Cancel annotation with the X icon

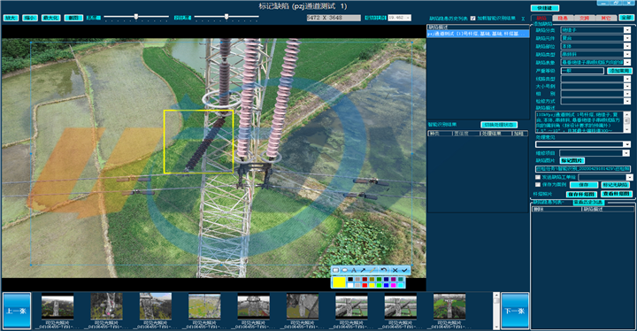pos(395,270)
